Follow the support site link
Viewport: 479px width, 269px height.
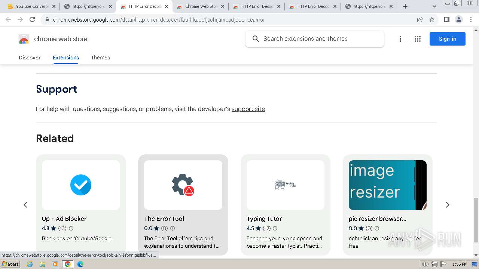tap(248, 109)
